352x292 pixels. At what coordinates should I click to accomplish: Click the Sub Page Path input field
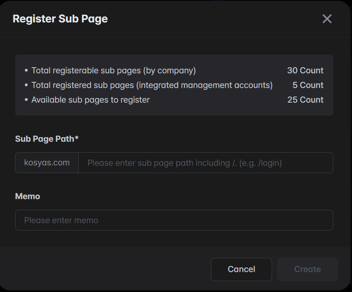coord(205,163)
